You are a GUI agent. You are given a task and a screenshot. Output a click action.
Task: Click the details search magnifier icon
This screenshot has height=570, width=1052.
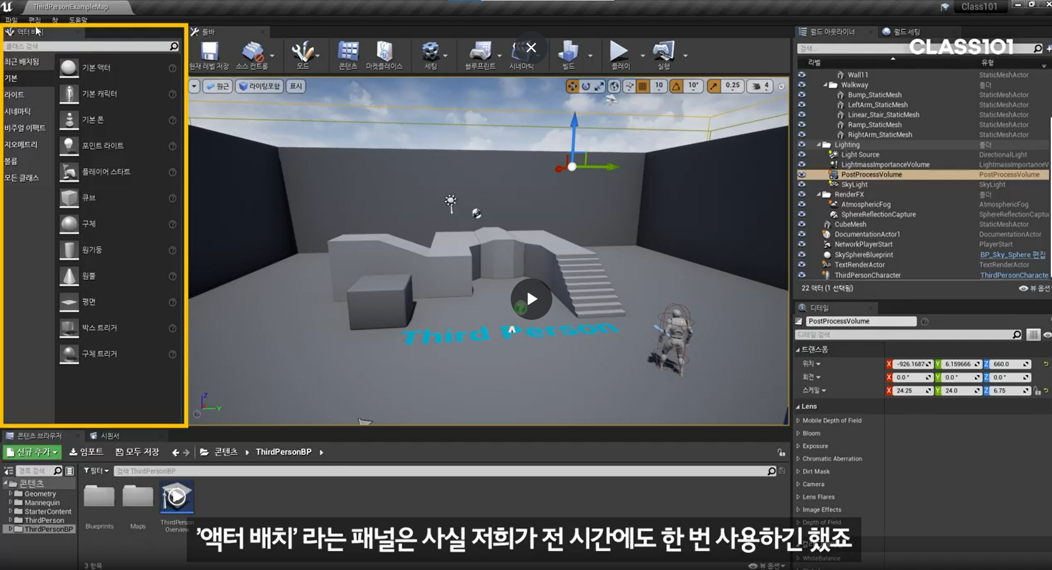[x=1017, y=334]
